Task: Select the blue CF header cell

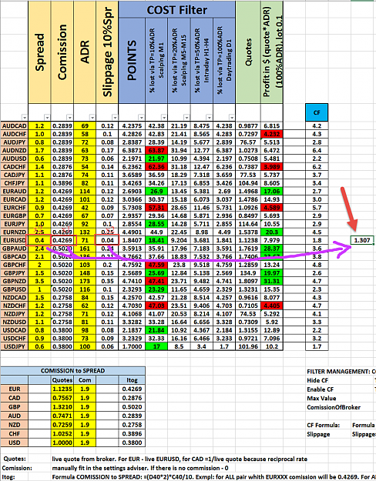Action: 317,112
